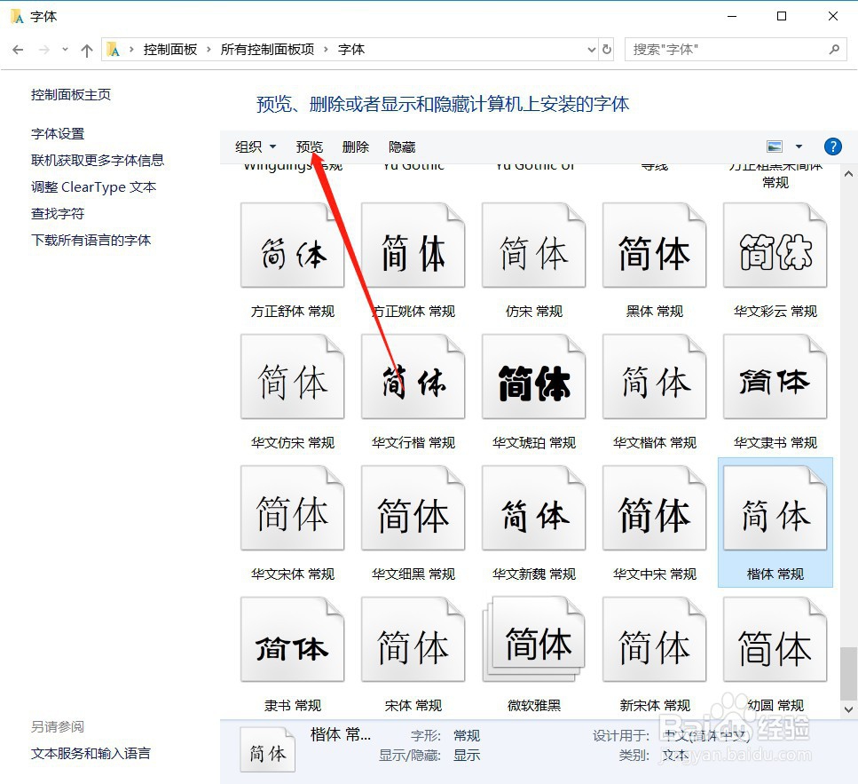
Task: Click the change view icon near top right
Action: [x=775, y=147]
